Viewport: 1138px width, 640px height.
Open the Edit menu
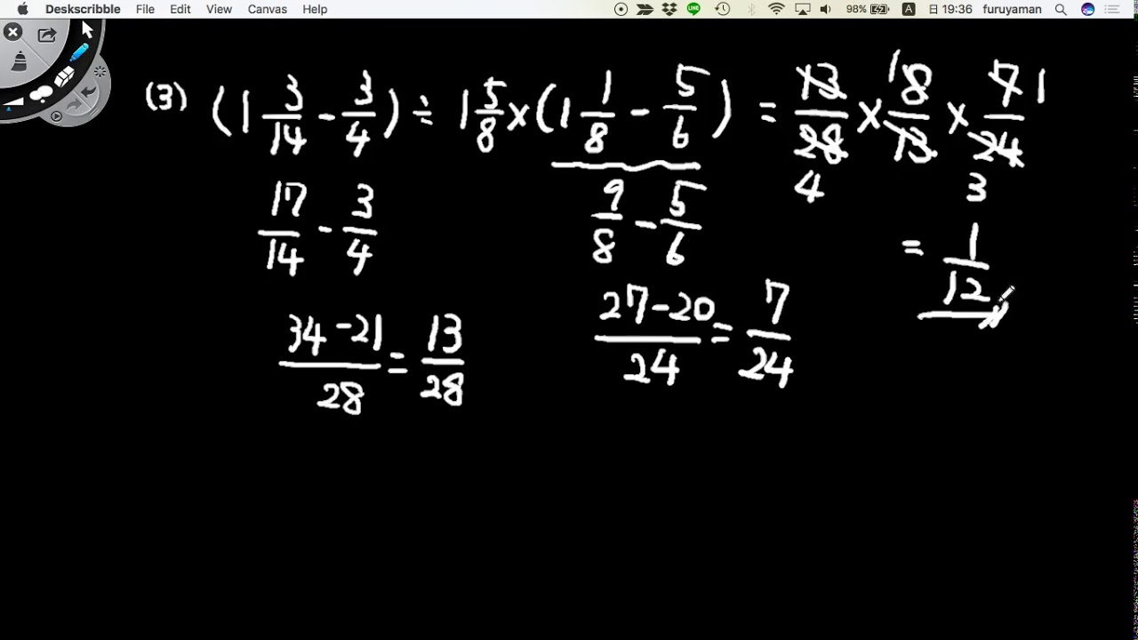(180, 9)
